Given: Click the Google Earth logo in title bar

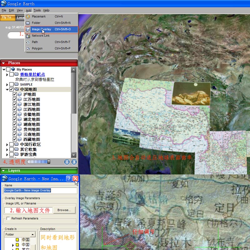Looking at the screenshot, I should click(x=3, y=3).
